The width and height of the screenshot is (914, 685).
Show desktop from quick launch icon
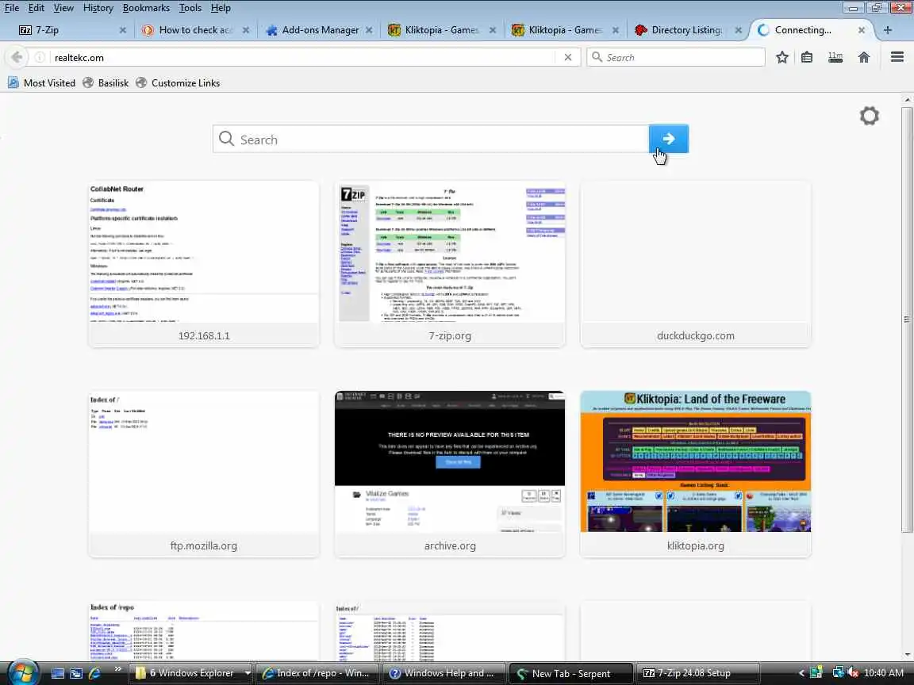pyautogui.click(x=58, y=673)
